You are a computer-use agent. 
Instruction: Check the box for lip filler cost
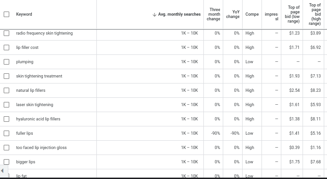(6, 48)
